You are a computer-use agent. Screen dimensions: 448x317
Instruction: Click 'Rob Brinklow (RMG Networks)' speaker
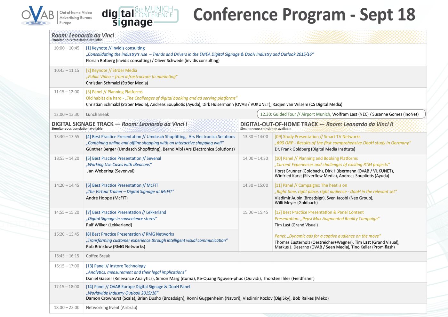click(x=116, y=247)
